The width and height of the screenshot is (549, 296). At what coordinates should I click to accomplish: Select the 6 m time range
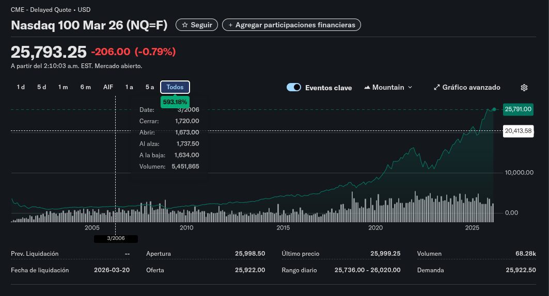85,87
